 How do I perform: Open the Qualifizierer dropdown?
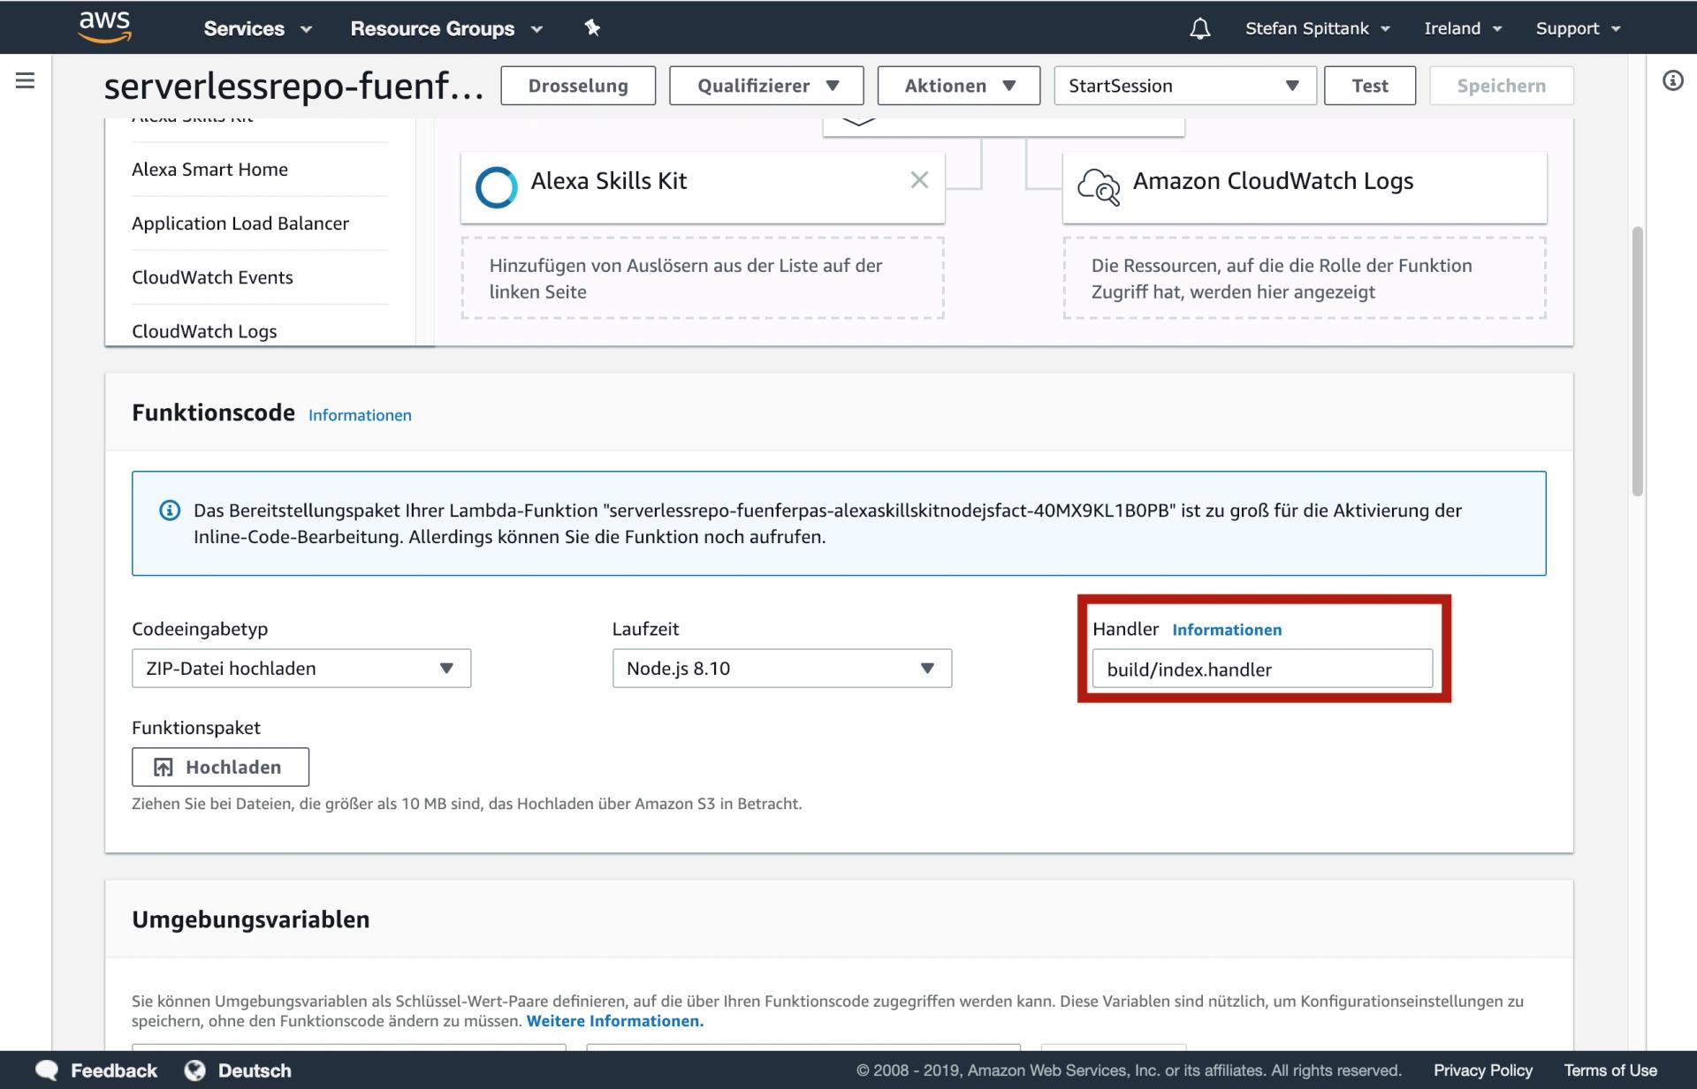(766, 86)
